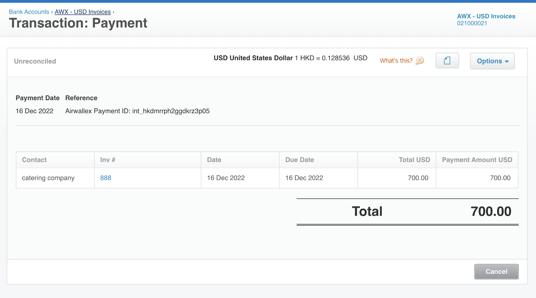Open AWX - USD Invoices breadcrumb link
This screenshot has height=298, width=536.
point(83,12)
